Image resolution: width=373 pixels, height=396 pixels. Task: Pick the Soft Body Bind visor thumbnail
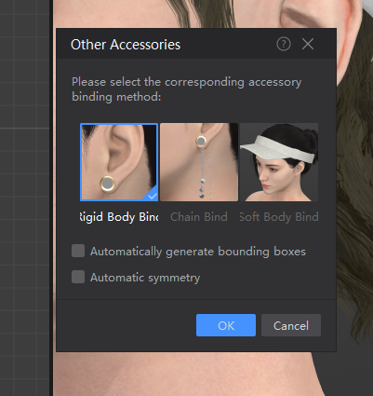[x=279, y=162]
